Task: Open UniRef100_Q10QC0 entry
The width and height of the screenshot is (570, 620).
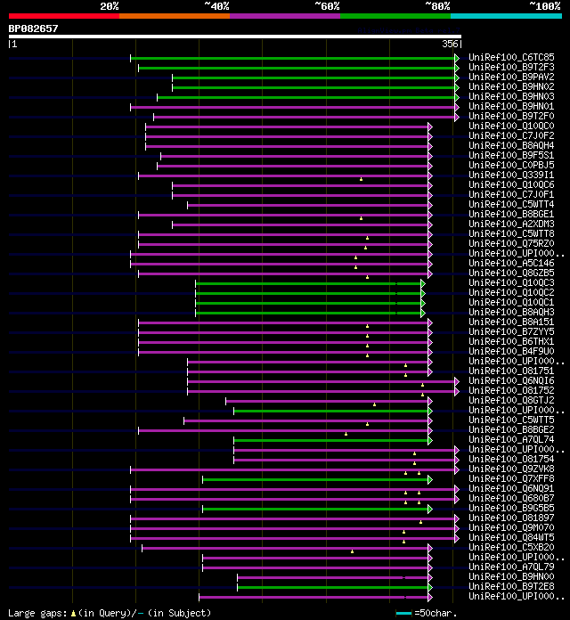Action: (x=511, y=126)
